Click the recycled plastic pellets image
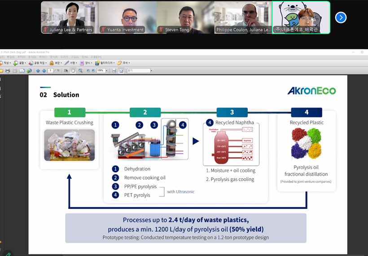This screenshot has width=368, height=256. [x=306, y=144]
